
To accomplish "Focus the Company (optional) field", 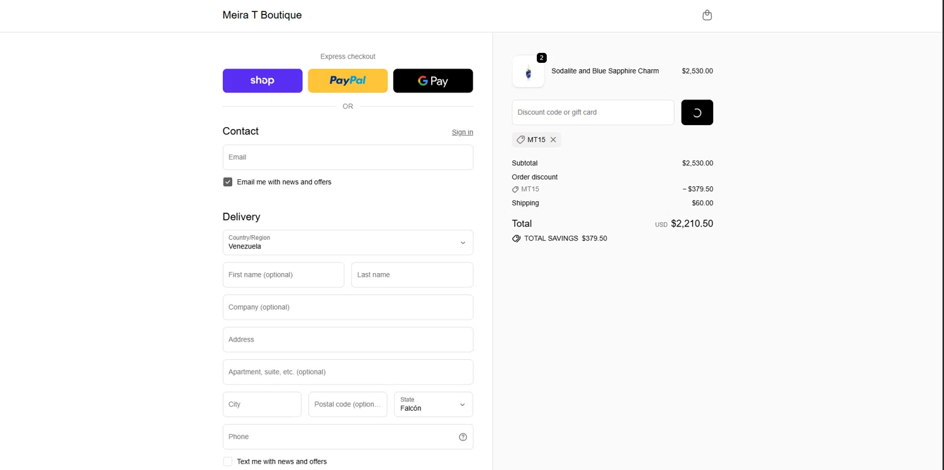I will [x=348, y=307].
